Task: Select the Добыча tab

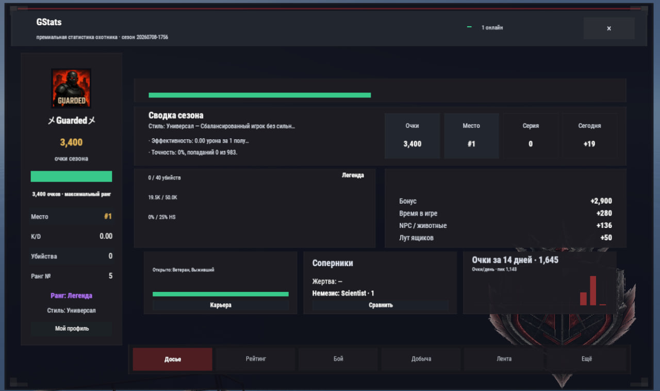Action: pos(421,359)
